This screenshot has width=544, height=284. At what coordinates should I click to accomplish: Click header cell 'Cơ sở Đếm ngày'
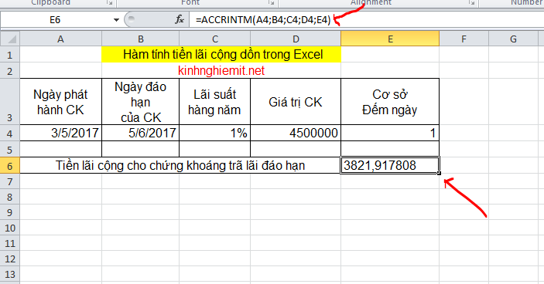pyautogui.click(x=390, y=102)
